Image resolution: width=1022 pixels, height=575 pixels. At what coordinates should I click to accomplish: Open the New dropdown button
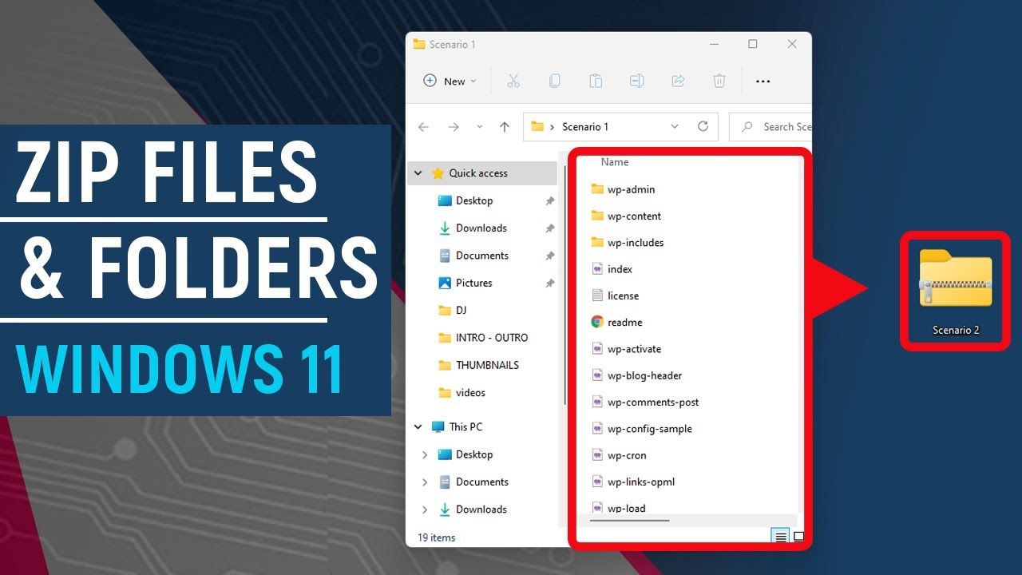click(x=450, y=81)
